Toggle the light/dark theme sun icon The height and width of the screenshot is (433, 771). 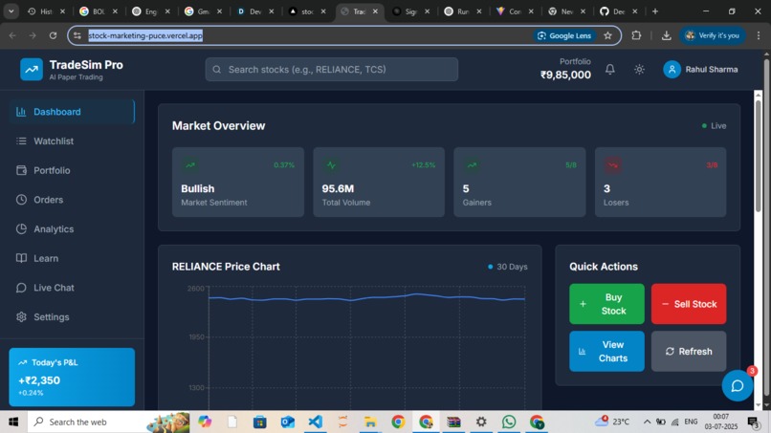[639, 70]
